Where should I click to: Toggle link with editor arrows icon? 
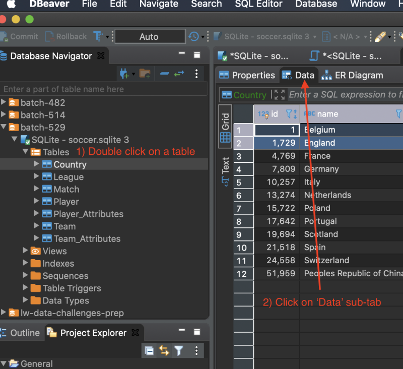tap(179, 74)
